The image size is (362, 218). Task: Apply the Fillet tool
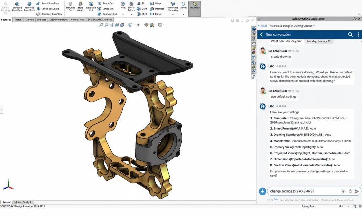(x=123, y=6)
